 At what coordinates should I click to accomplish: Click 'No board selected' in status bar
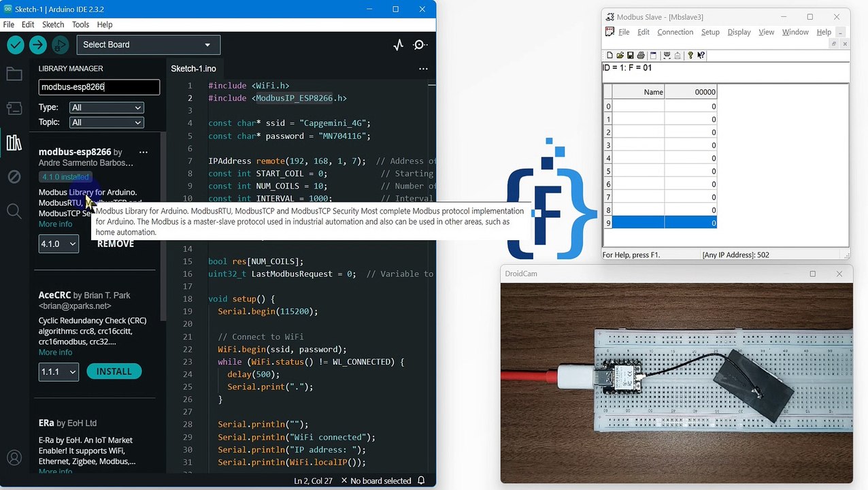(x=380, y=480)
